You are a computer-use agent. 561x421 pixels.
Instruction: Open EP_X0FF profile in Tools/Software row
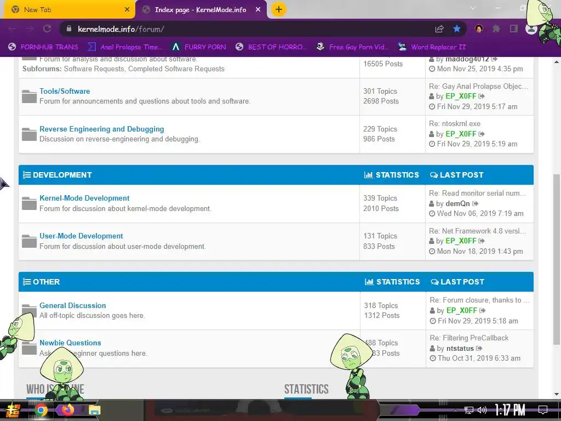[x=461, y=96]
